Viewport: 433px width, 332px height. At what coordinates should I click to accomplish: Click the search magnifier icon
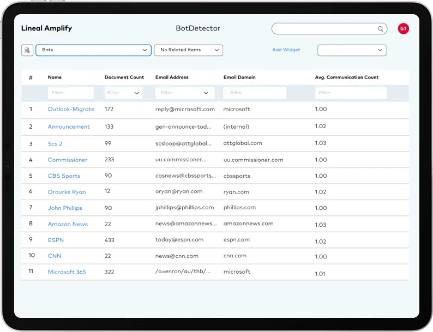381,29
